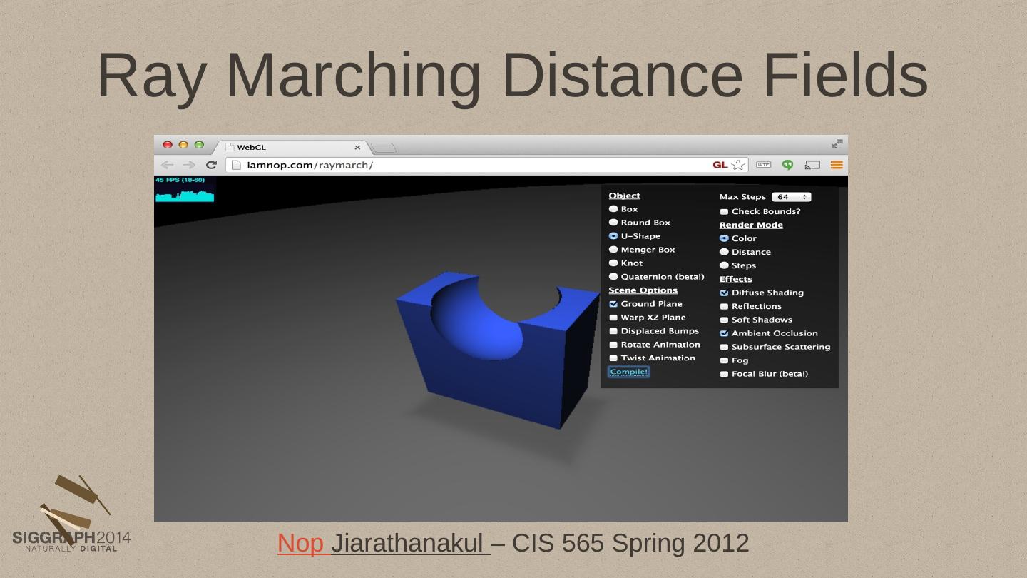The height and width of the screenshot is (578, 1027).
Task: Enable the Reflections effect
Action: pyautogui.click(x=724, y=306)
